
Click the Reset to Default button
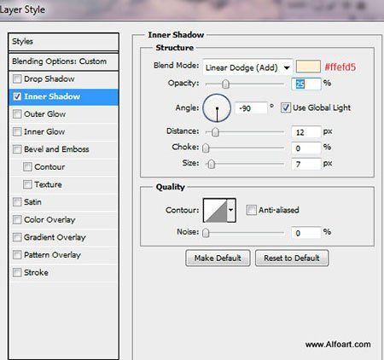click(292, 258)
